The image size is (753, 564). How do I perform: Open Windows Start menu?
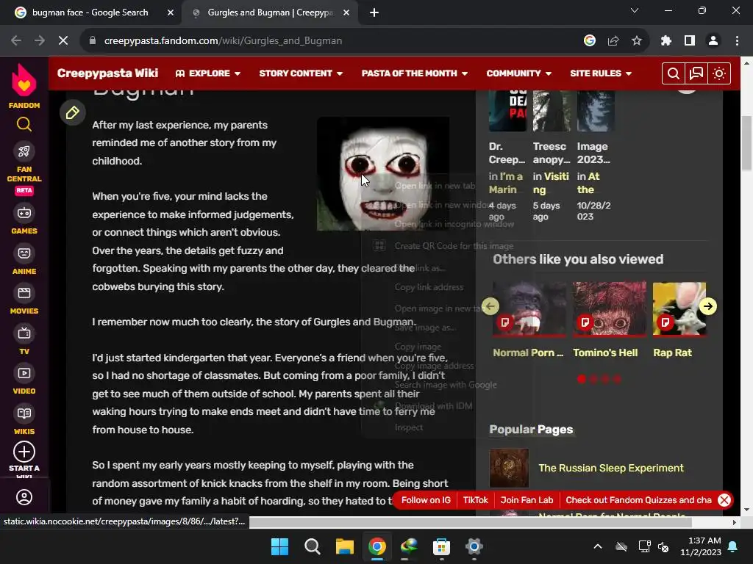click(279, 546)
